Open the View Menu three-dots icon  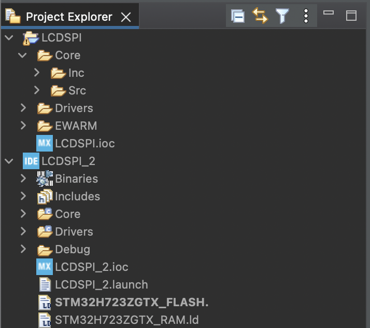[306, 16]
